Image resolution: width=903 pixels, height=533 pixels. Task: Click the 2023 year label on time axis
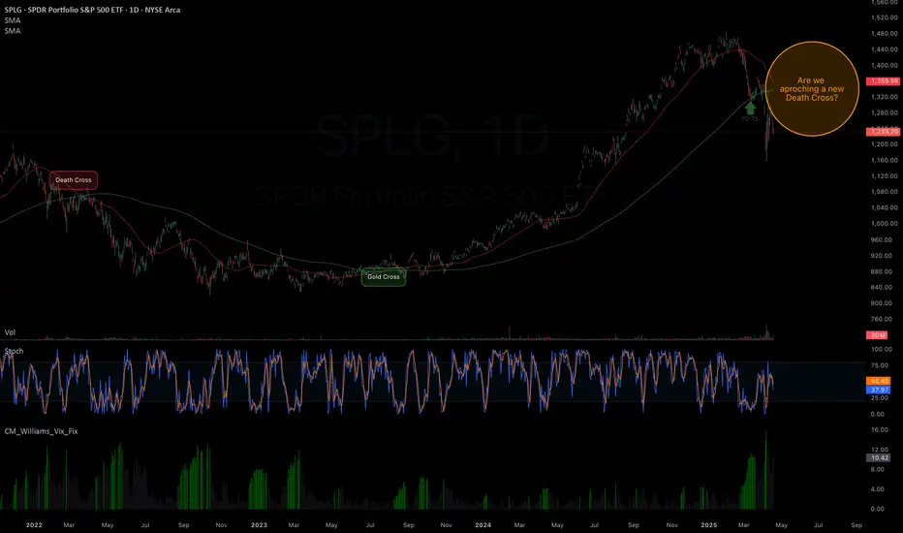point(259,525)
